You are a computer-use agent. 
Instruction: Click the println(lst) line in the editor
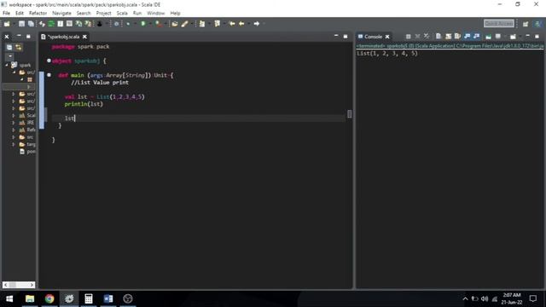pos(84,104)
